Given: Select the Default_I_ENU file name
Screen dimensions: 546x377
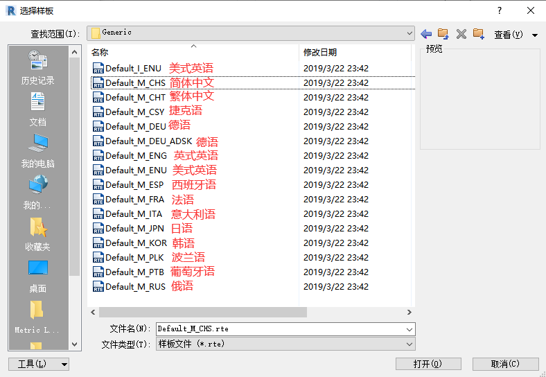Looking at the screenshot, I should [x=133, y=69].
